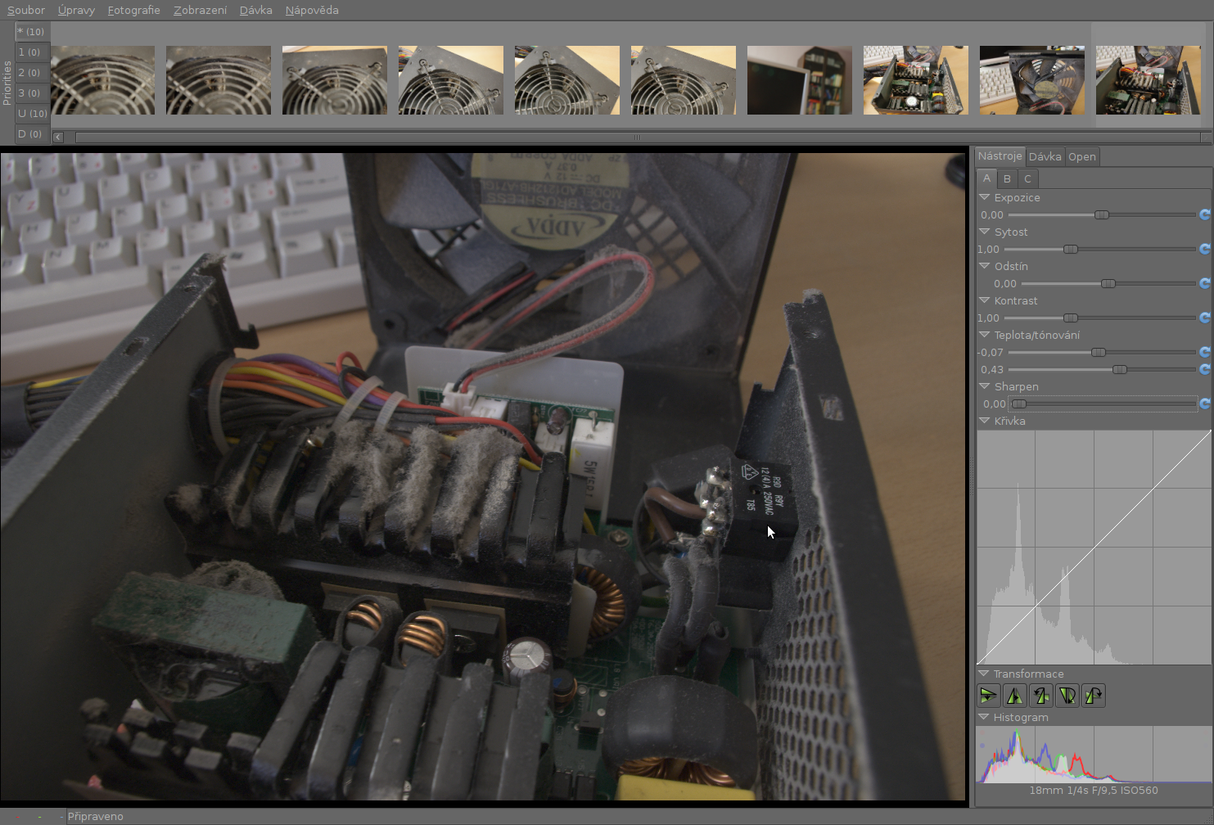Image resolution: width=1214 pixels, height=825 pixels.
Task: Collapse the Odstín section
Action: point(985,266)
